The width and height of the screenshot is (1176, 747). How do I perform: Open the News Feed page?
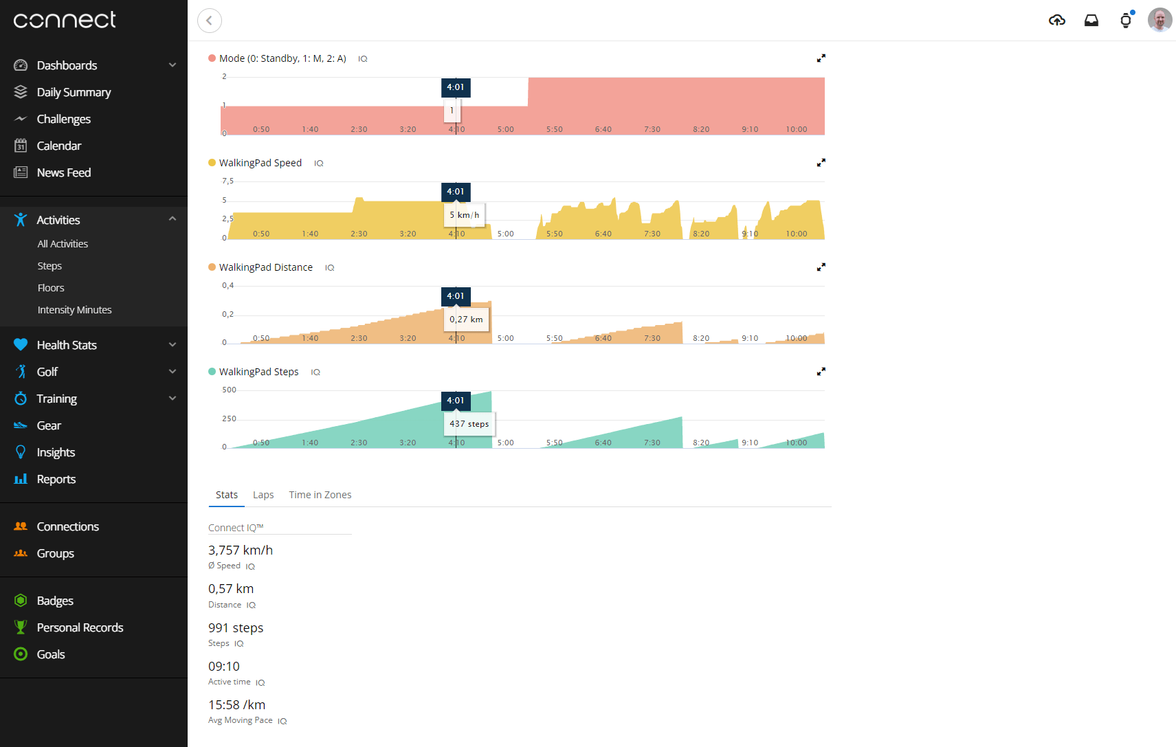64,172
